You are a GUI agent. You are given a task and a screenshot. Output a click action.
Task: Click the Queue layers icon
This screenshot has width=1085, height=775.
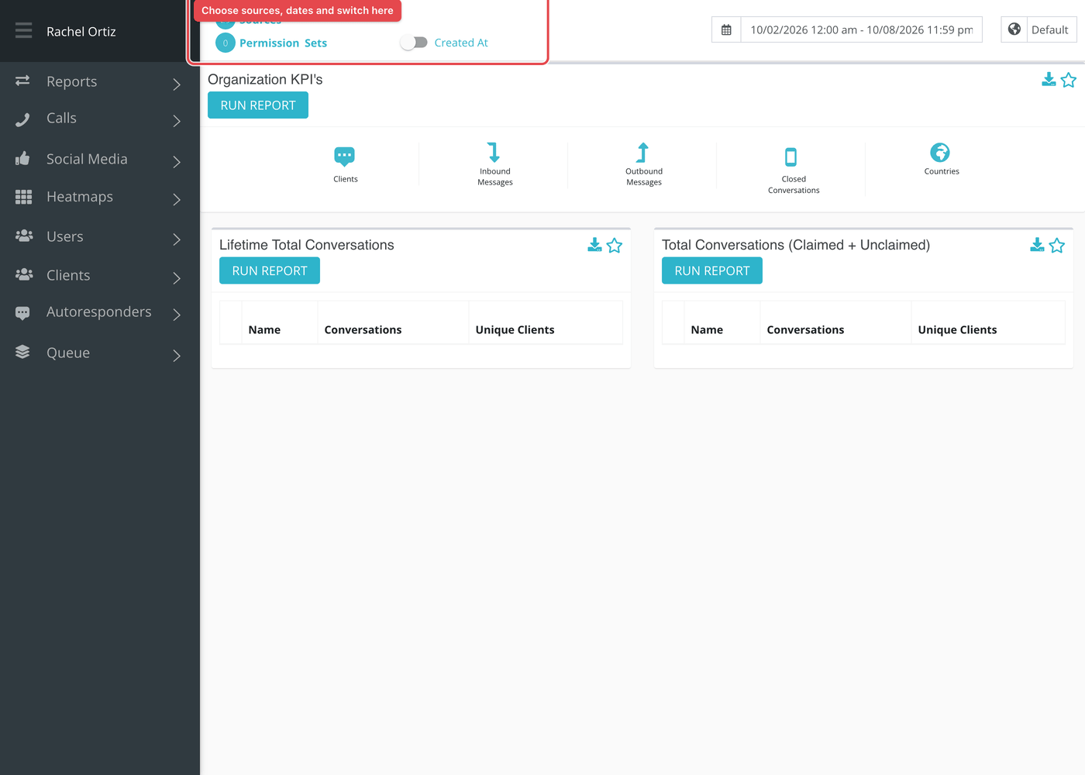(x=22, y=352)
